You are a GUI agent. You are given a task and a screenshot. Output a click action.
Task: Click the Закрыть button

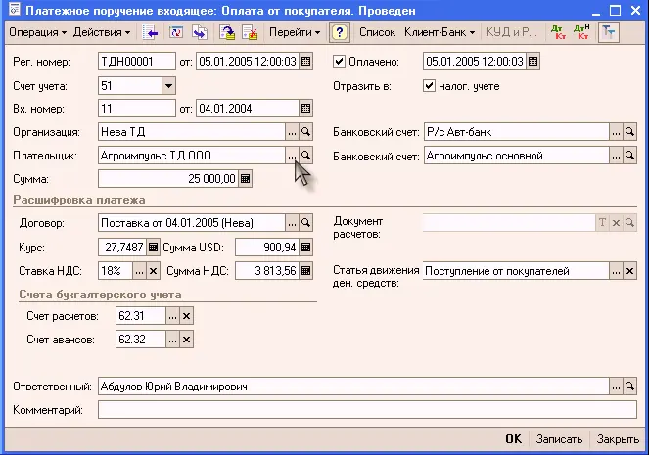pyautogui.click(x=618, y=439)
